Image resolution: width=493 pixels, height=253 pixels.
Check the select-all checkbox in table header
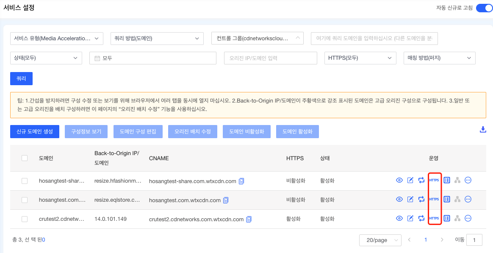tap(24, 158)
